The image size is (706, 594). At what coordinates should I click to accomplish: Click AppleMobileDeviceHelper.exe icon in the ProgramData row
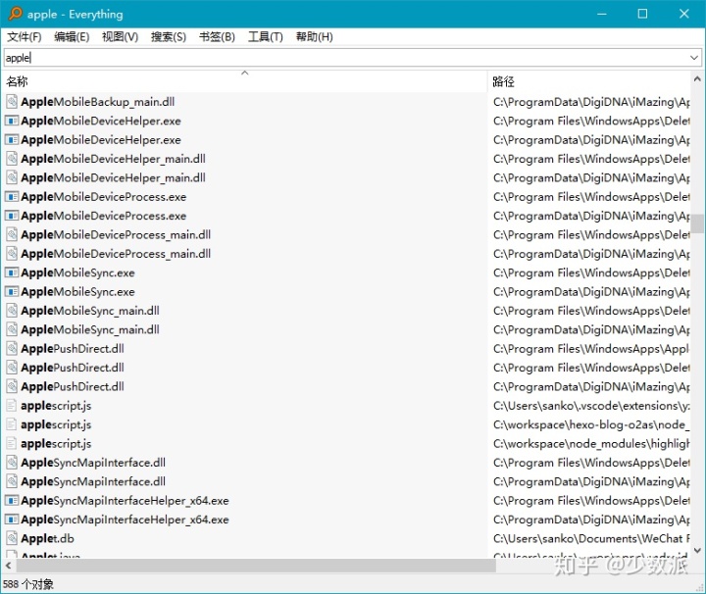pos(12,139)
